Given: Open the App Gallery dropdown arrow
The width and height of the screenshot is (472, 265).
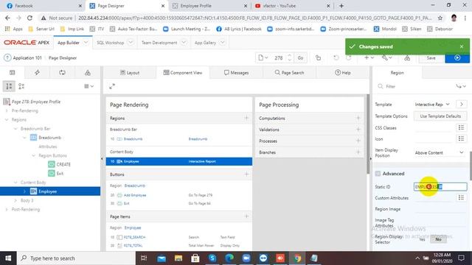Looking at the screenshot, I should [223, 43].
